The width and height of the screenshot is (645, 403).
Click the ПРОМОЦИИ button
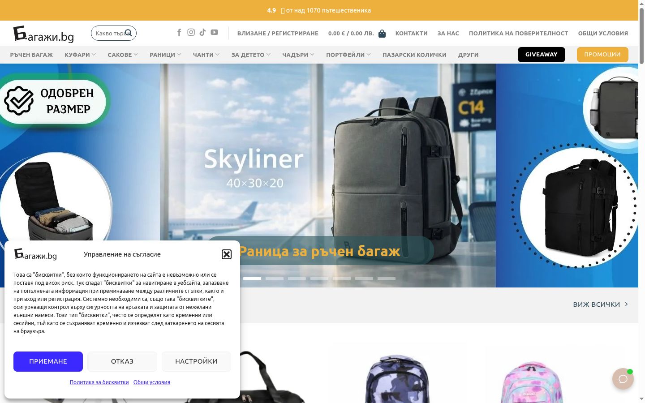(602, 54)
